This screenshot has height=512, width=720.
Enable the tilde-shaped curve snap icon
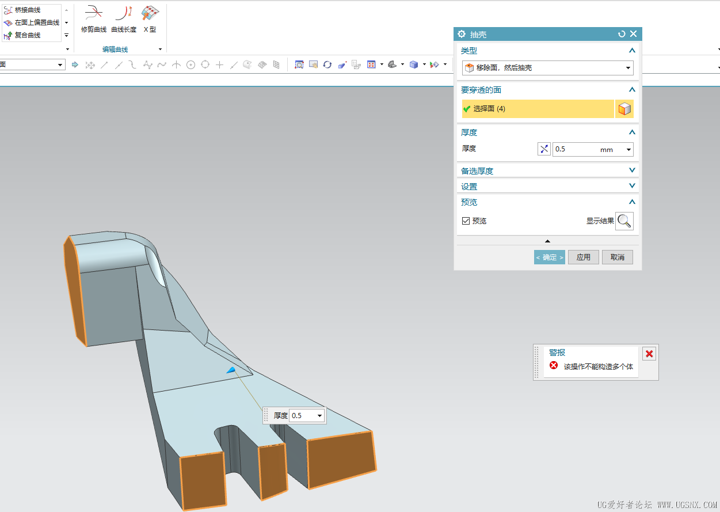(x=162, y=65)
